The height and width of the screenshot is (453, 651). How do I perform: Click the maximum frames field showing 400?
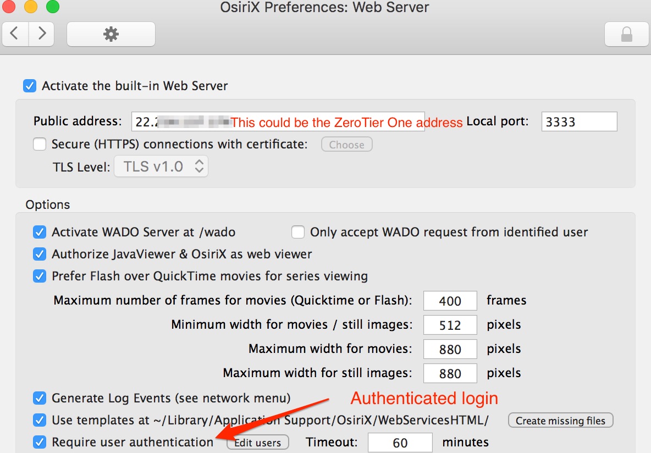coord(450,301)
